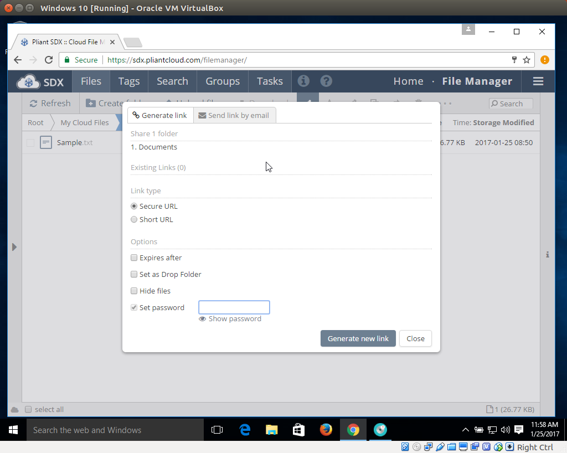Click the file manager Search box
The width and height of the screenshot is (567, 453).
click(511, 104)
